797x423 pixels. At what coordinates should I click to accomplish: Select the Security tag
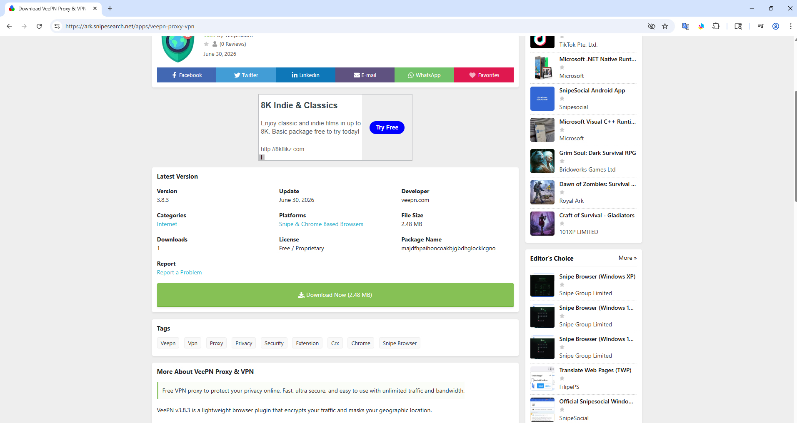[x=274, y=343]
